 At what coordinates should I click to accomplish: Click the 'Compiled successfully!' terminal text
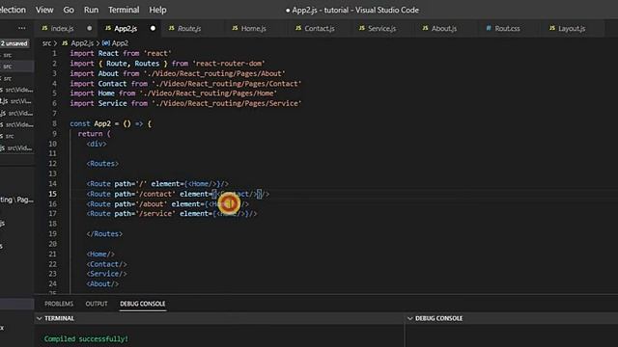(x=86, y=338)
